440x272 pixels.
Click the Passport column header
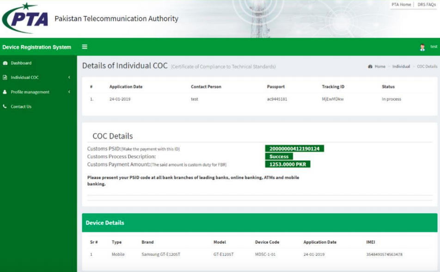pos(276,87)
